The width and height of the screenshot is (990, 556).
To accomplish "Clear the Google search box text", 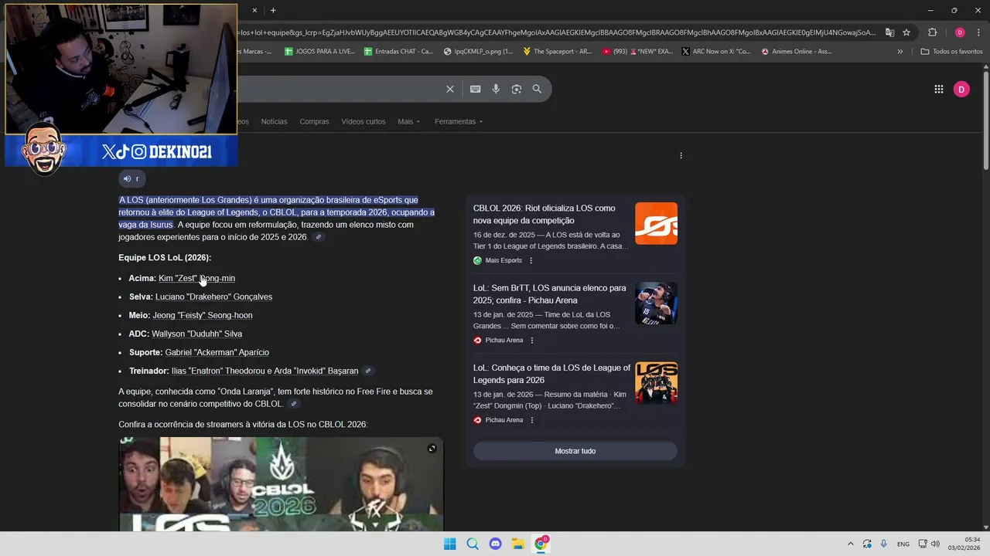I will [x=450, y=89].
